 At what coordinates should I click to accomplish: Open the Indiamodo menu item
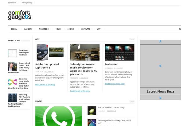44,29
